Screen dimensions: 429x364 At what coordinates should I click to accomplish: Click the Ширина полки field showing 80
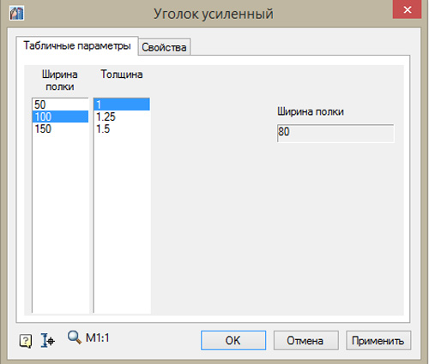(335, 133)
